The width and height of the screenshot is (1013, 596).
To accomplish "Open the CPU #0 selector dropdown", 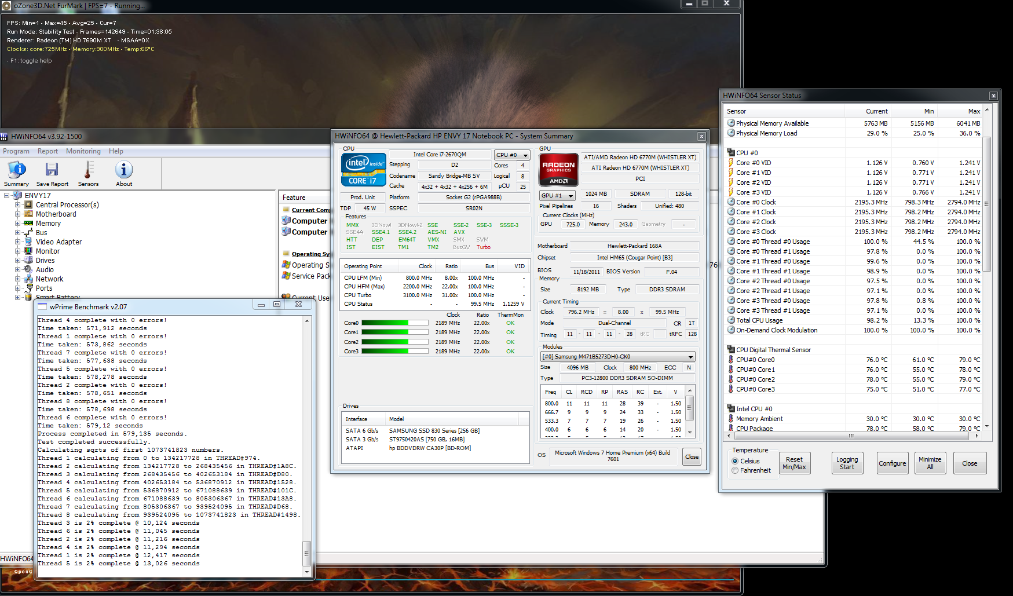I will 512,155.
